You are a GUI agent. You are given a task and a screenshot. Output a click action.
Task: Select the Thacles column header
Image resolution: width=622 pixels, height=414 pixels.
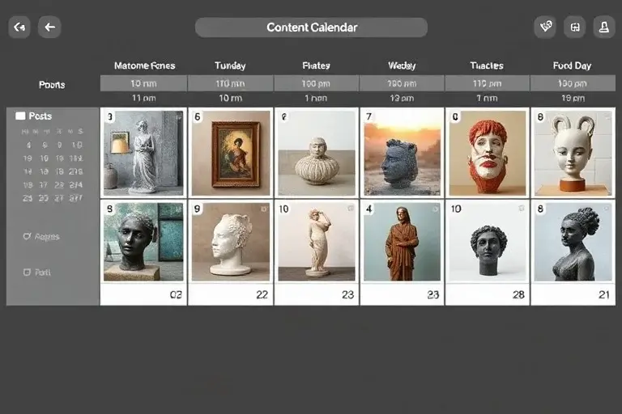pos(487,65)
